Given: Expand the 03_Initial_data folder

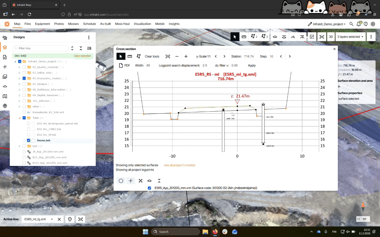Looking at the screenshot, I should (x=20, y=72).
